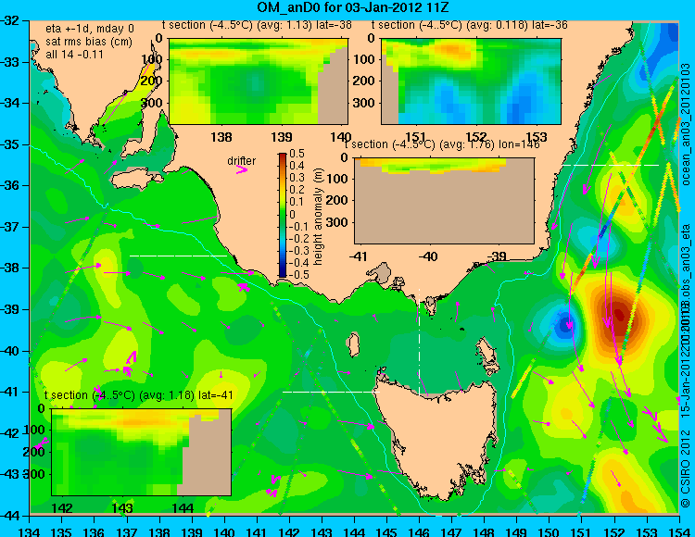This screenshot has height=537, width=695.
Task: Click the t section title ending 'lat=-38'
Action: (257, 25)
